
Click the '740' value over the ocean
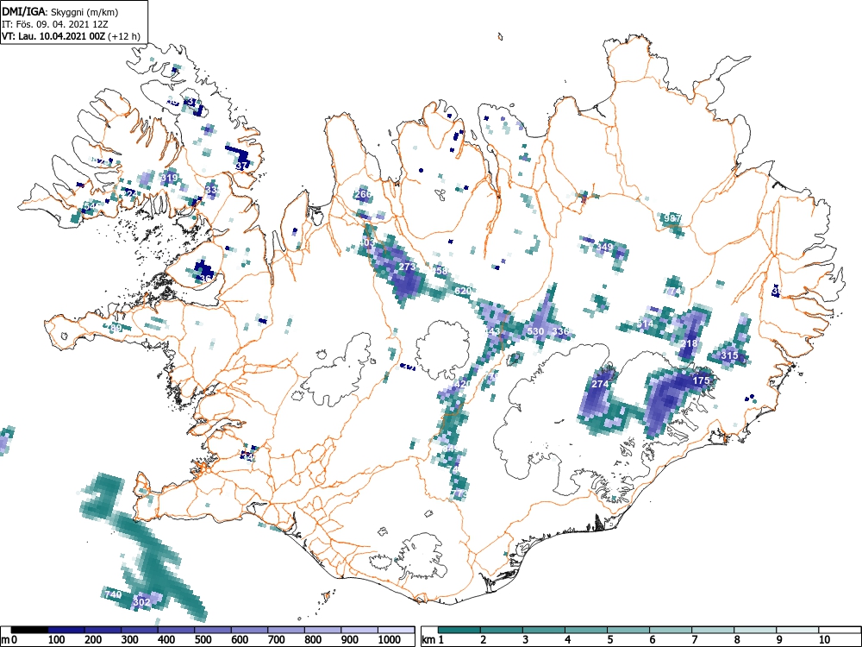(x=113, y=594)
